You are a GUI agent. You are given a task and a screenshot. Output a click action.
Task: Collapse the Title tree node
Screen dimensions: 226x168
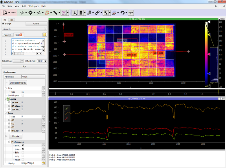(x=6, y=88)
